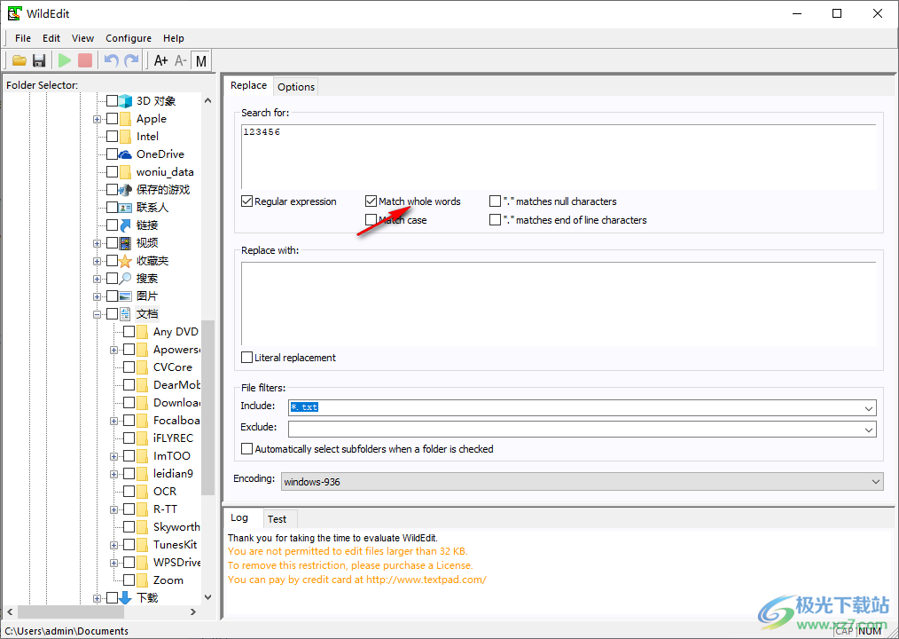
Task: Expand the Include file filter dropdown
Action: point(869,407)
